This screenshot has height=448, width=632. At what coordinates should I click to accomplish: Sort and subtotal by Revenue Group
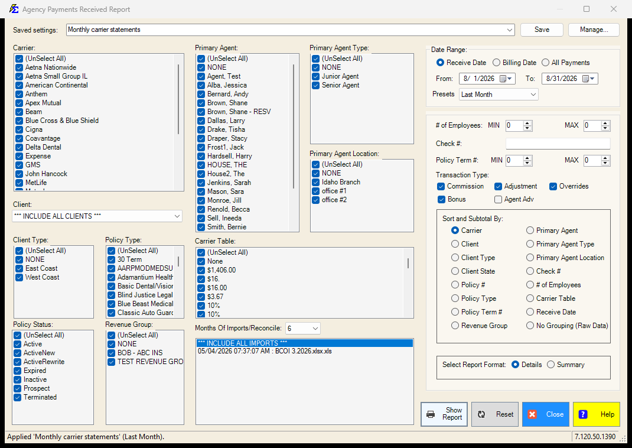(455, 326)
